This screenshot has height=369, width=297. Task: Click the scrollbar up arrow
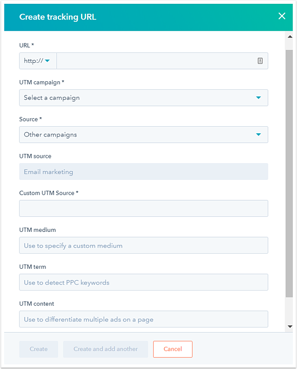290,36
